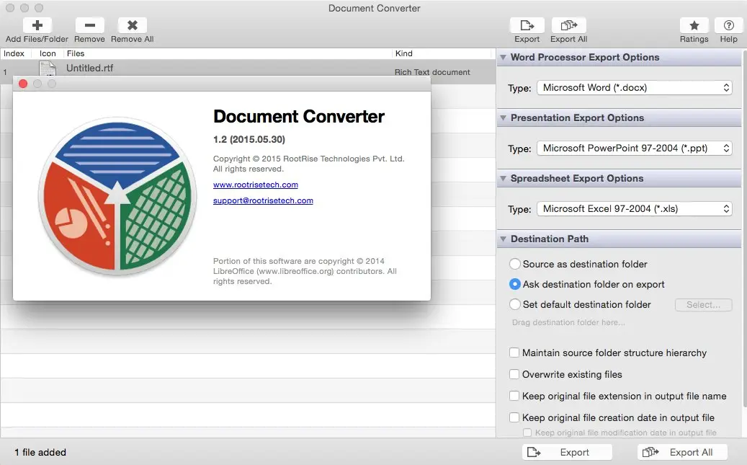This screenshot has height=465, width=747.
Task: Click the Drag destination folder here field
Action: click(x=568, y=322)
